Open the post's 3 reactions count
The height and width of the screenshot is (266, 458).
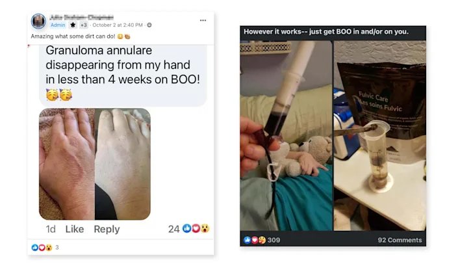pyautogui.click(x=57, y=248)
